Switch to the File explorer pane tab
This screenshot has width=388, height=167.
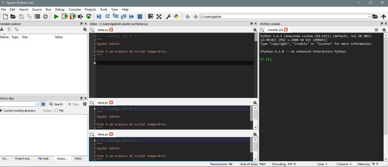pyautogui.click(x=44, y=159)
